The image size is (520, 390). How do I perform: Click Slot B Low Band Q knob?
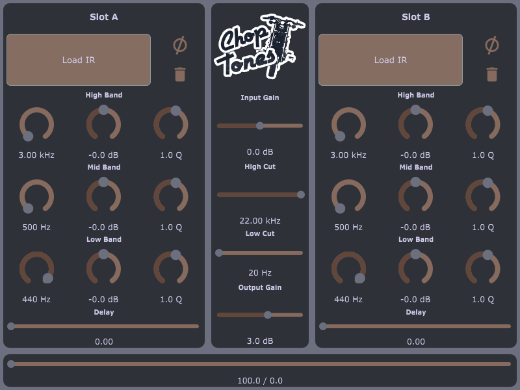pyautogui.click(x=483, y=267)
